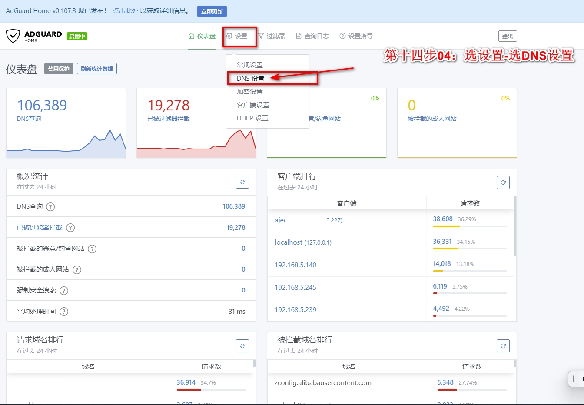The height and width of the screenshot is (405, 584).
Task: Click the 客户端排行 table scrollbar
Action: [515, 226]
